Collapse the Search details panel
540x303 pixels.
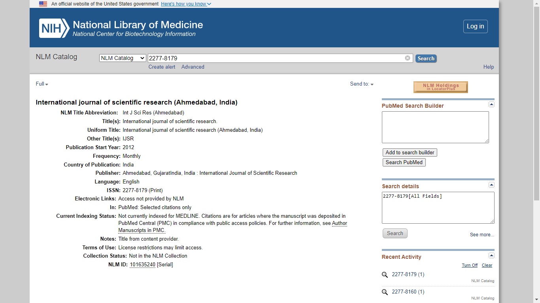(491, 185)
